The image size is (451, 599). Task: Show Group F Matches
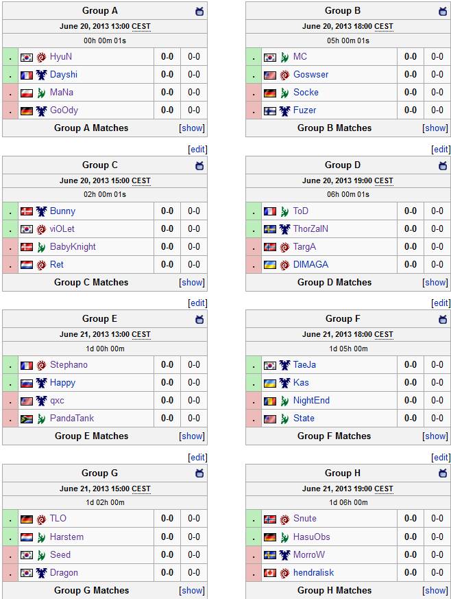tap(435, 436)
